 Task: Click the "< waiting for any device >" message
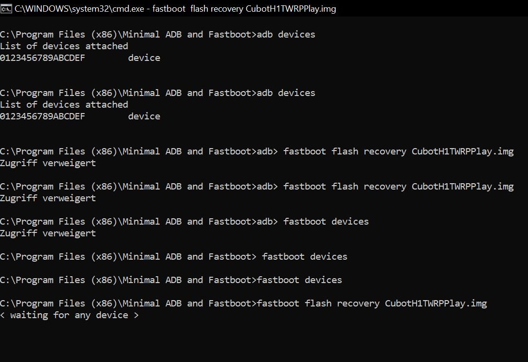click(69, 315)
